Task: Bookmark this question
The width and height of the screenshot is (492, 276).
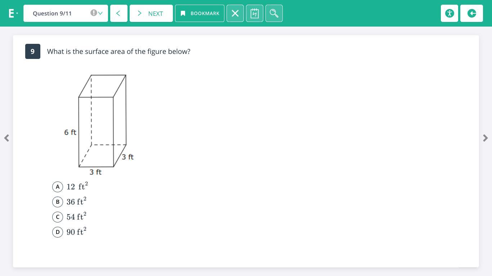Action: pyautogui.click(x=200, y=13)
